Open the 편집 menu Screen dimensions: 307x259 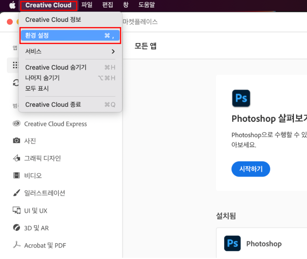coord(107,5)
